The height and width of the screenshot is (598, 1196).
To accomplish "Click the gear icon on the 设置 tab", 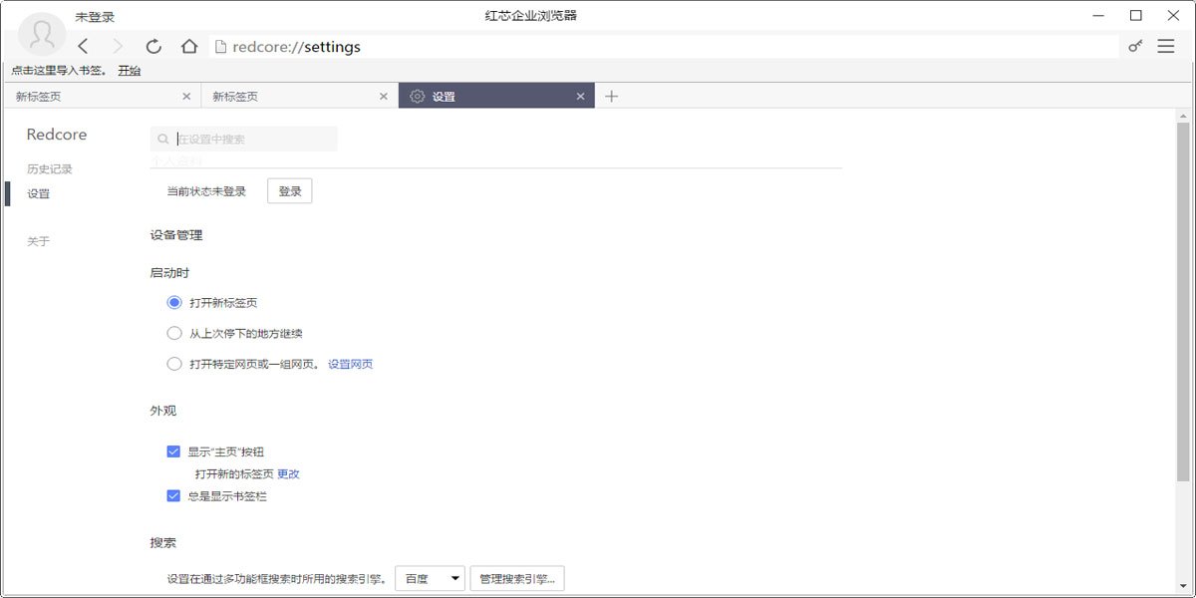I will click(416, 96).
